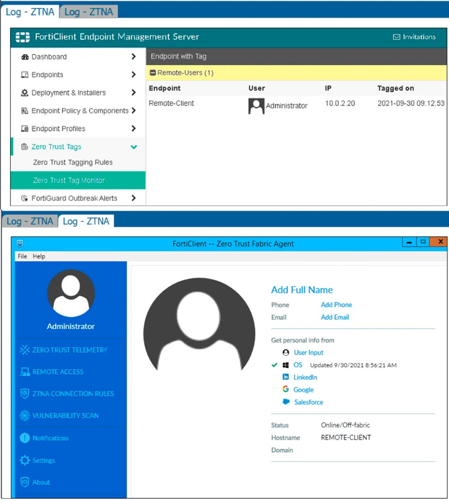
Task: Click the FortiClient shield icon in title bar
Action: [20, 243]
